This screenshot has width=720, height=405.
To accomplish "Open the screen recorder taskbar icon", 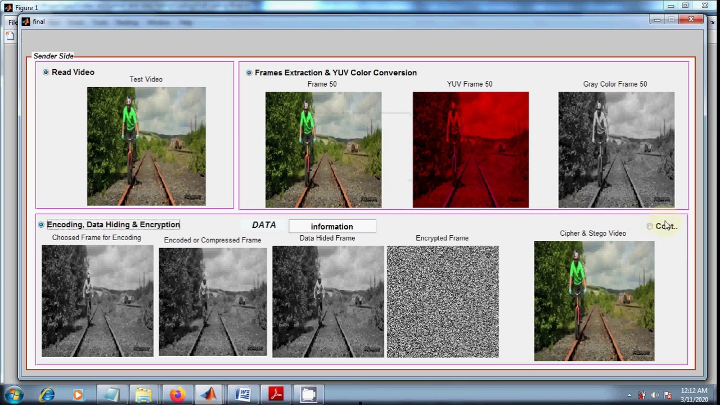I will [x=308, y=395].
